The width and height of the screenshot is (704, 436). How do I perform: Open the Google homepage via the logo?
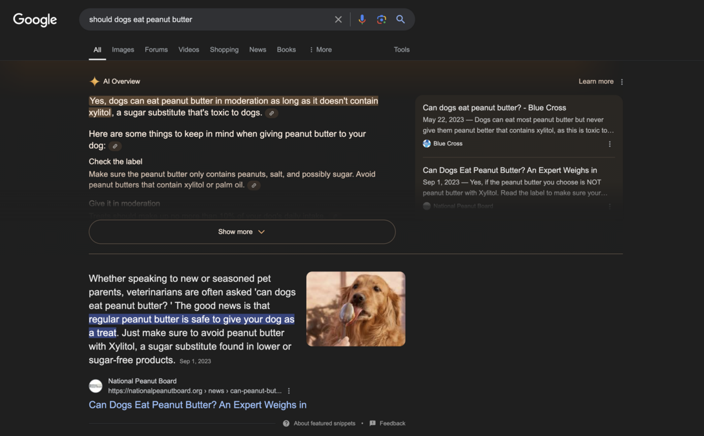[34, 20]
